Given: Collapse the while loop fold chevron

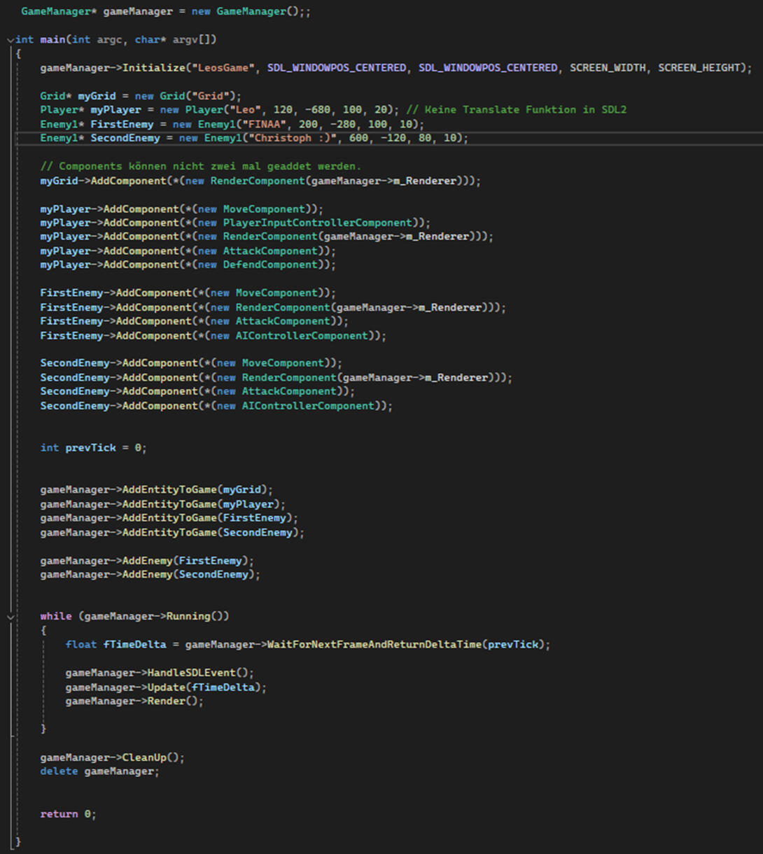Looking at the screenshot, I should click(x=10, y=617).
